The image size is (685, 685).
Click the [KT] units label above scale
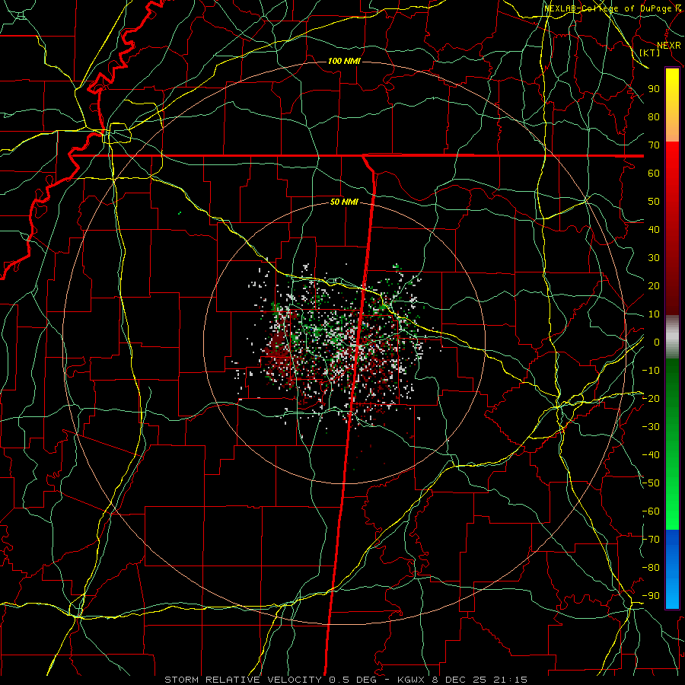650,53
